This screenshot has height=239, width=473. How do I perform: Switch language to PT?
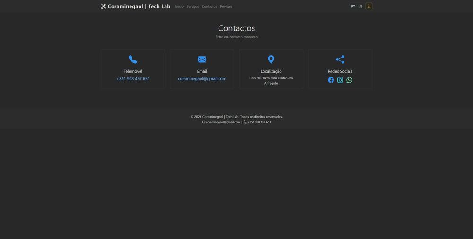coord(353,6)
